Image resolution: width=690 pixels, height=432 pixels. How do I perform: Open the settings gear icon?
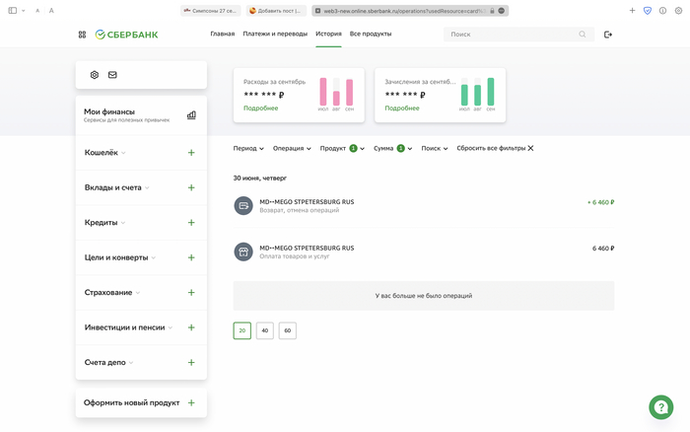[x=95, y=75]
